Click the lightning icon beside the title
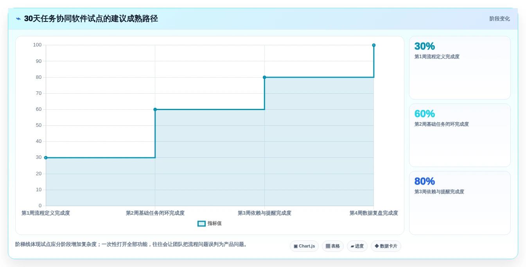526x267 pixels. pyautogui.click(x=18, y=19)
